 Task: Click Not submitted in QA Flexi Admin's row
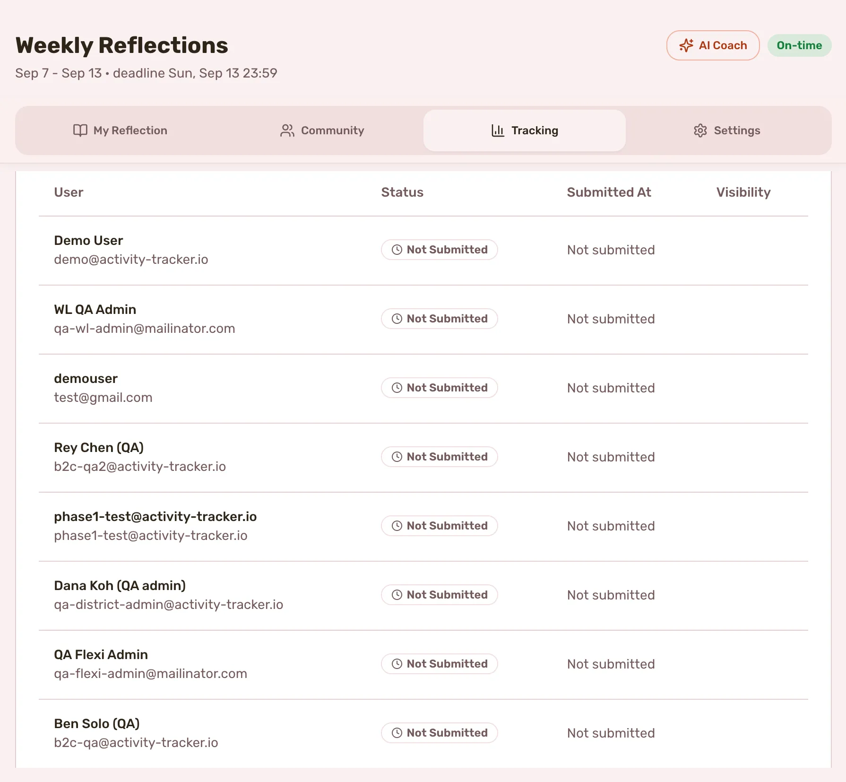pos(611,664)
